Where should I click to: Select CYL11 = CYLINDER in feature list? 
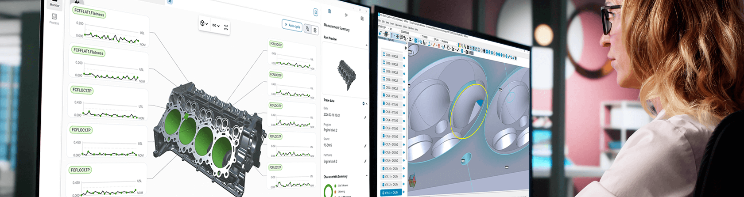point(391,176)
